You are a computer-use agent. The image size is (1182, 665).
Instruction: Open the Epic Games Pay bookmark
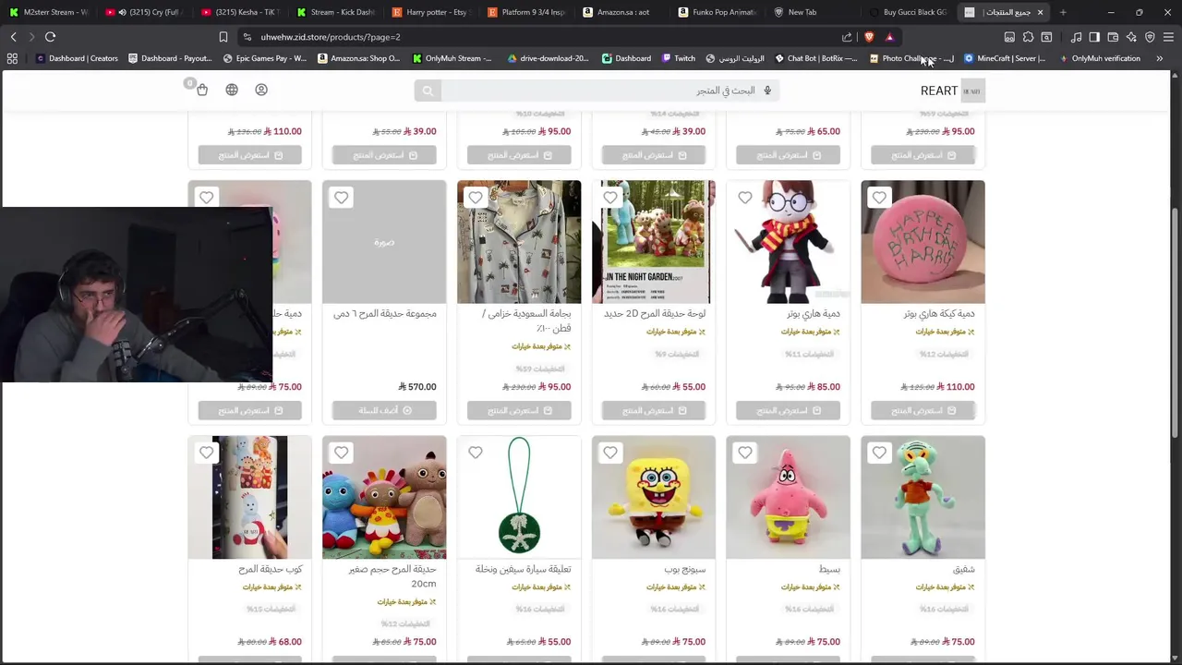(x=265, y=58)
